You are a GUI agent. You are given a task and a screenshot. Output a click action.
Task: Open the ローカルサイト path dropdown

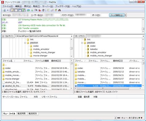coord(71,36)
